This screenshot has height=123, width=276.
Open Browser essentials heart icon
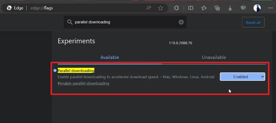coord(243,8)
